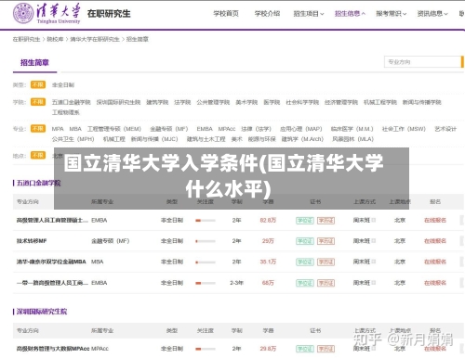Click the 关注度 bar in the first EMBA row
The width and height of the screenshot is (465, 358).
tap(206, 221)
